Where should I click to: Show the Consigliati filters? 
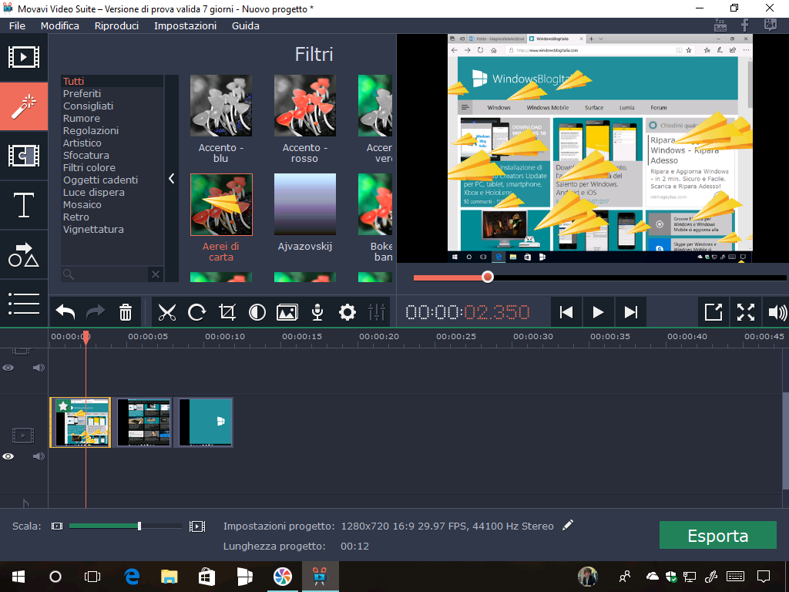point(88,106)
